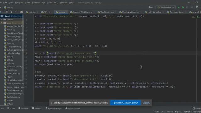The width and height of the screenshot is (201, 113).
Task: Expand the venv folder
Action: (x=1, y=23)
